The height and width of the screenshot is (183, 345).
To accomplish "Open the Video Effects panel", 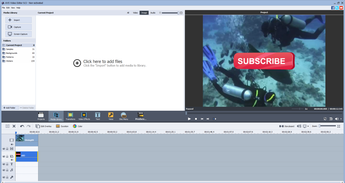I will (x=84, y=116).
